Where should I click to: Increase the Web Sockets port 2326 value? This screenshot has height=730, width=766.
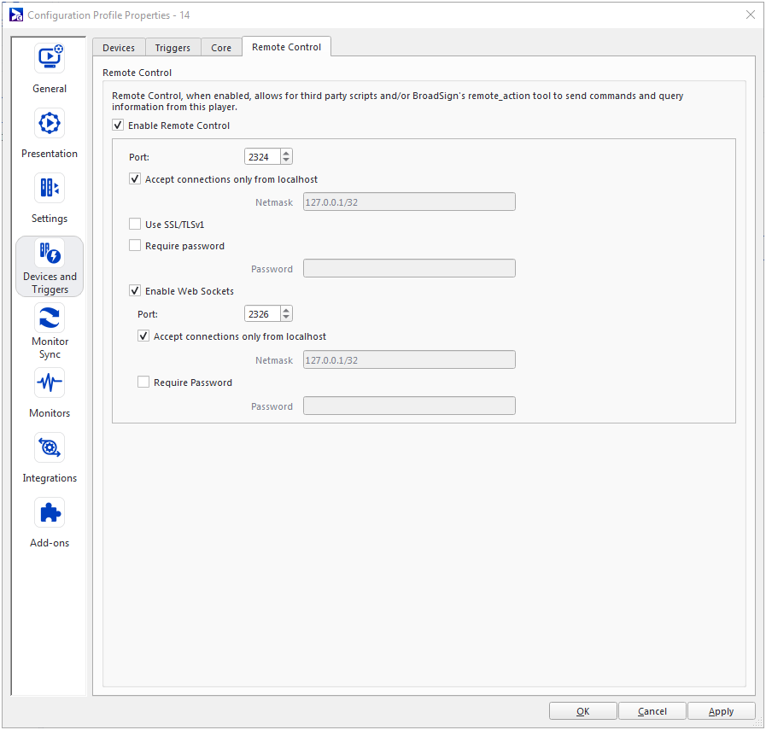286,310
